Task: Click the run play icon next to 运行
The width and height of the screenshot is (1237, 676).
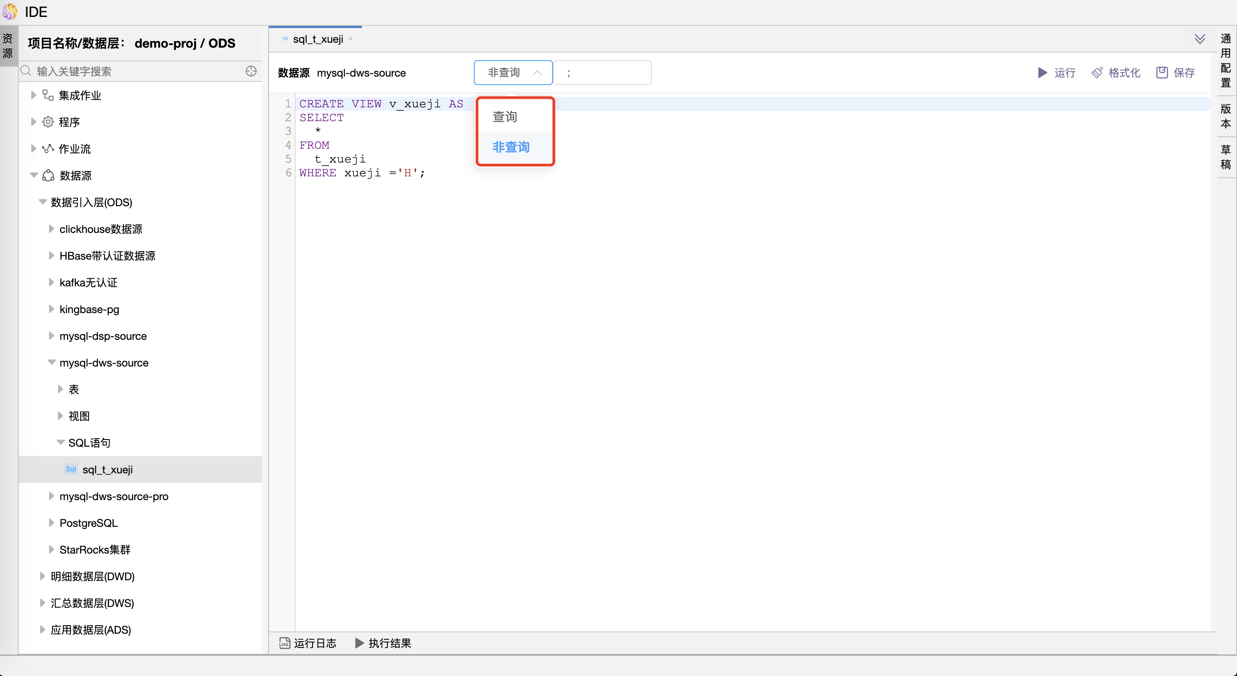Action: [x=1042, y=73]
